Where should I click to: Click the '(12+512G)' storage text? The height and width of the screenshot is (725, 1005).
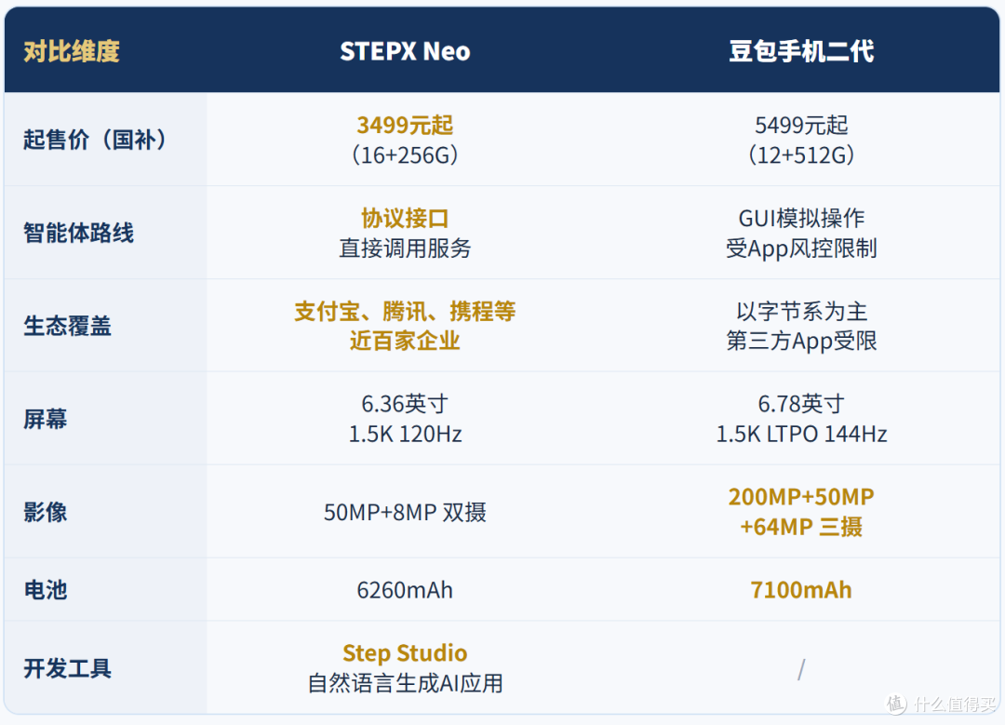click(x=801, y=154)
